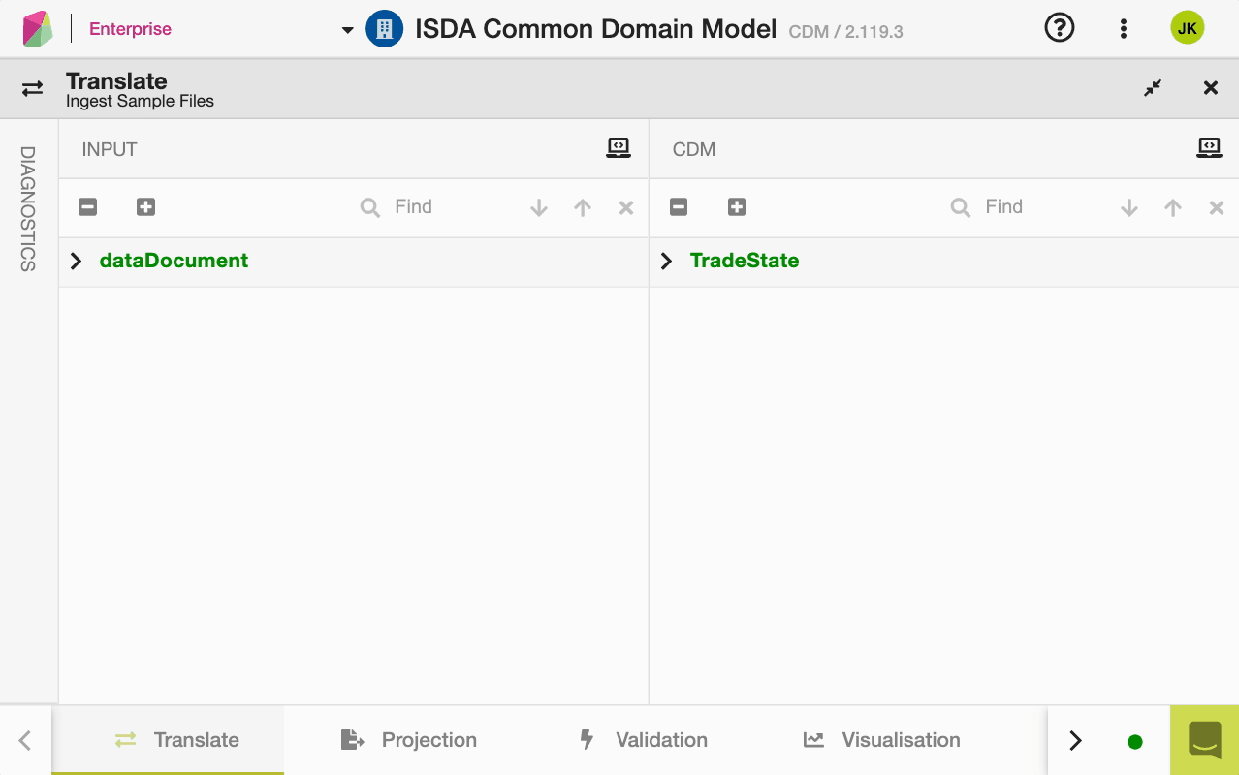The height and width of the screenshot is (775, 1239).
Task: Open the help question mark icon
Action: click(x=1059, y=28)
